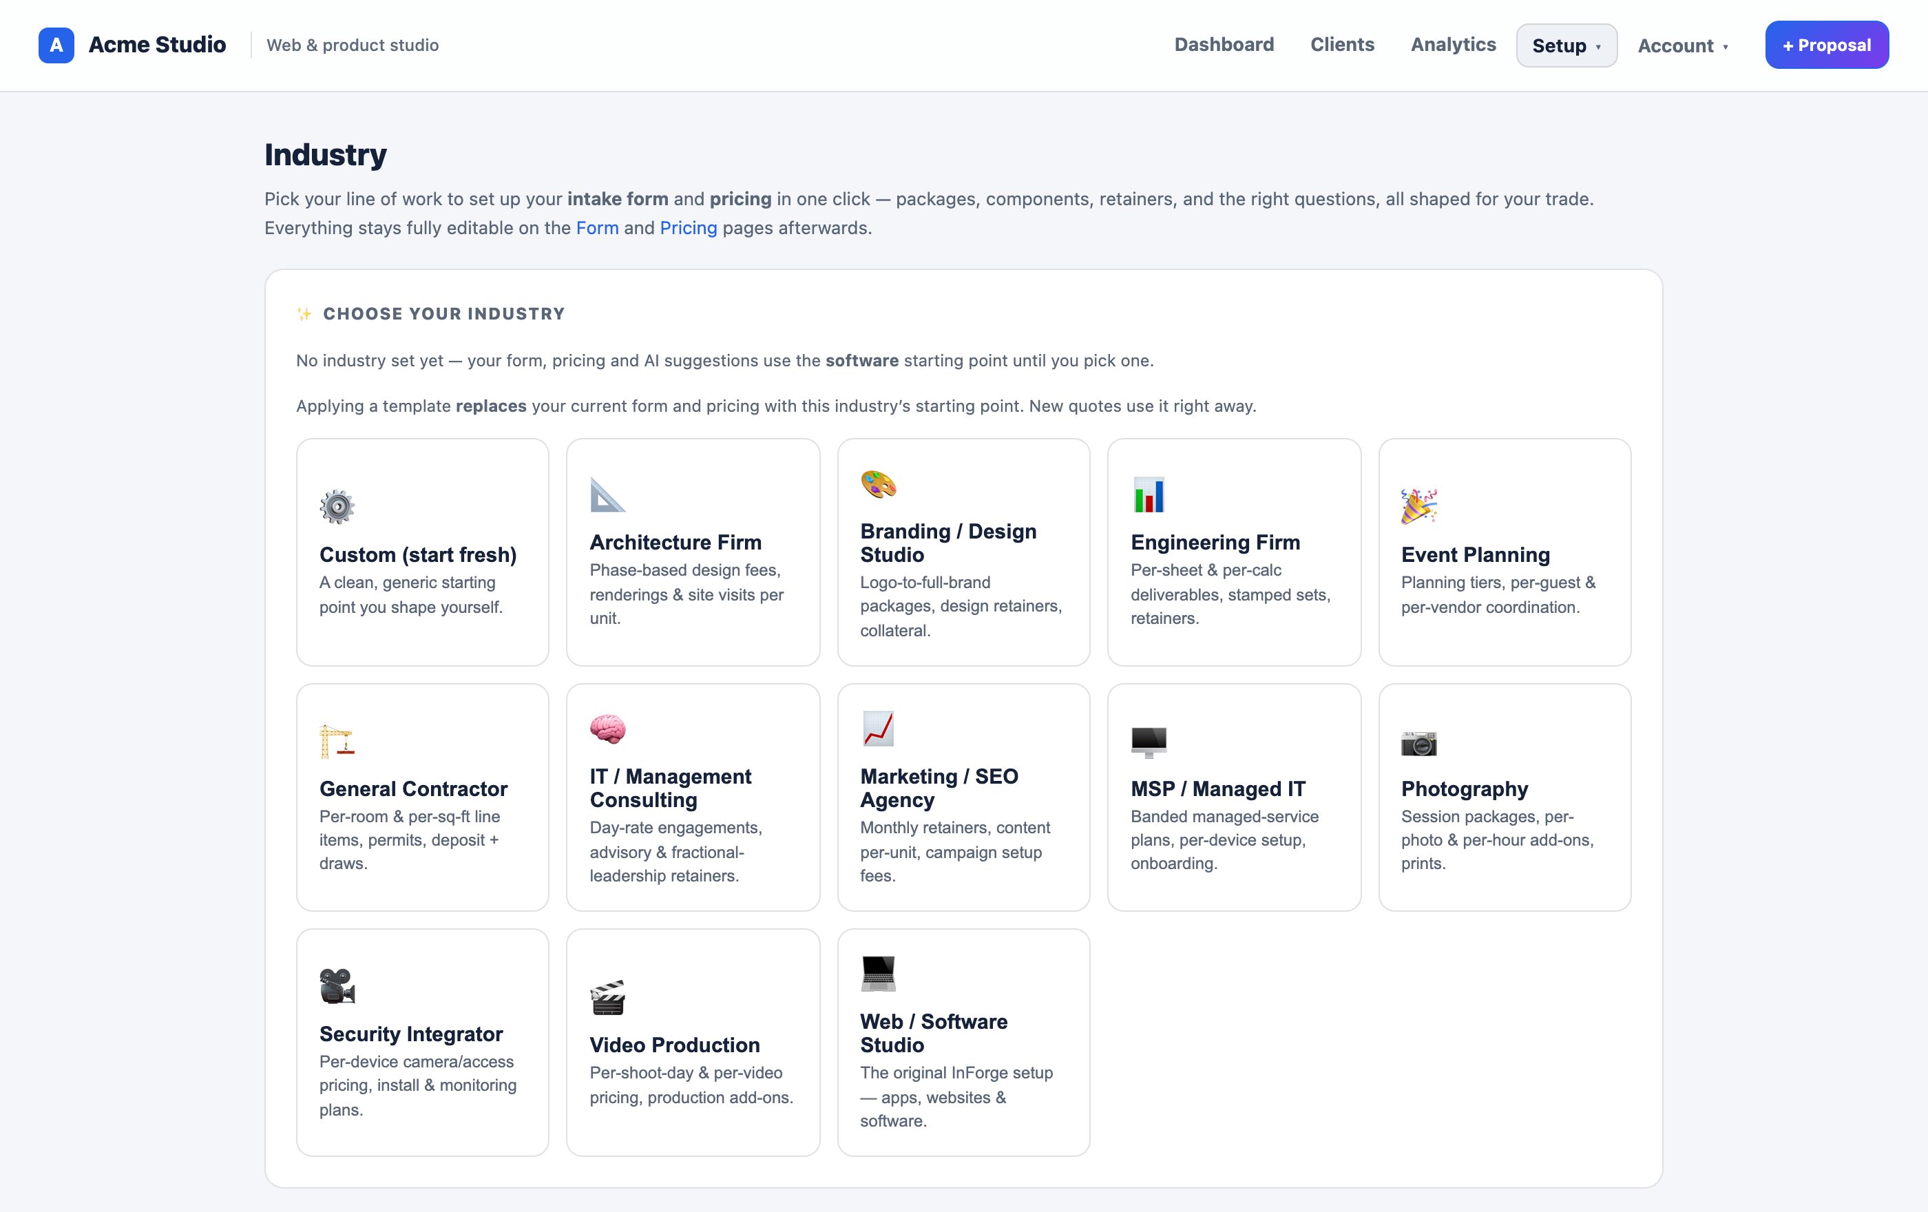Viewport: 1928px width, 1212px height.
Task: Click 'Per-shoot-day & per-video pricing' description
Action: (692, 1085)
